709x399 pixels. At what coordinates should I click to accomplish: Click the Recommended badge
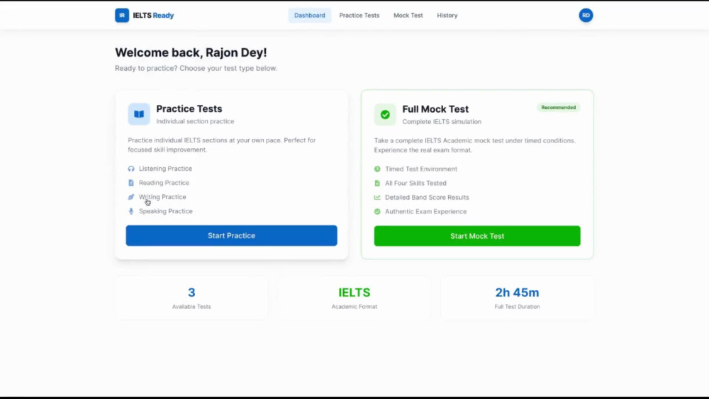tap(559, 108)
